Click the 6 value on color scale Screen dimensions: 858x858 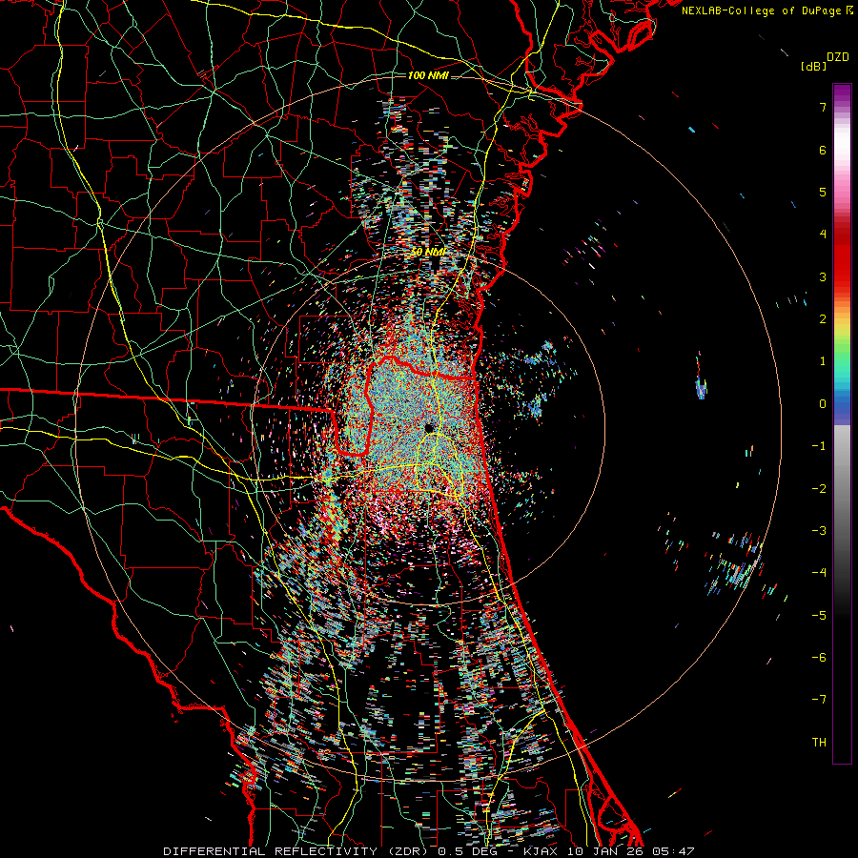[823, 150]
